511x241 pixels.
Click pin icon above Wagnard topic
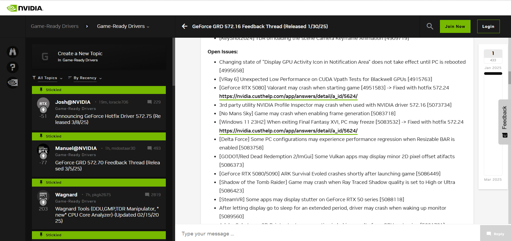41,182
